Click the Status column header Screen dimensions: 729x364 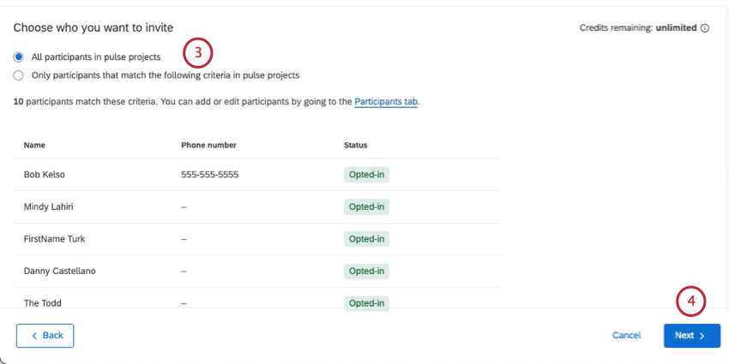click(x=355, y=146)
